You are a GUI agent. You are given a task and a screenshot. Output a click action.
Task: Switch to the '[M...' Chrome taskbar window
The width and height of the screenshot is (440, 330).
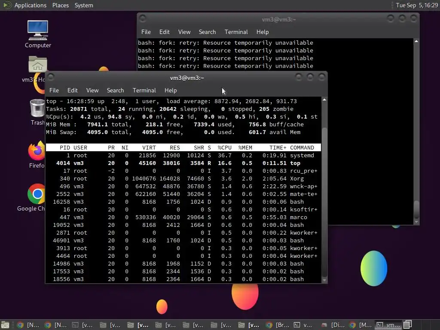click(x=361, y=325)
